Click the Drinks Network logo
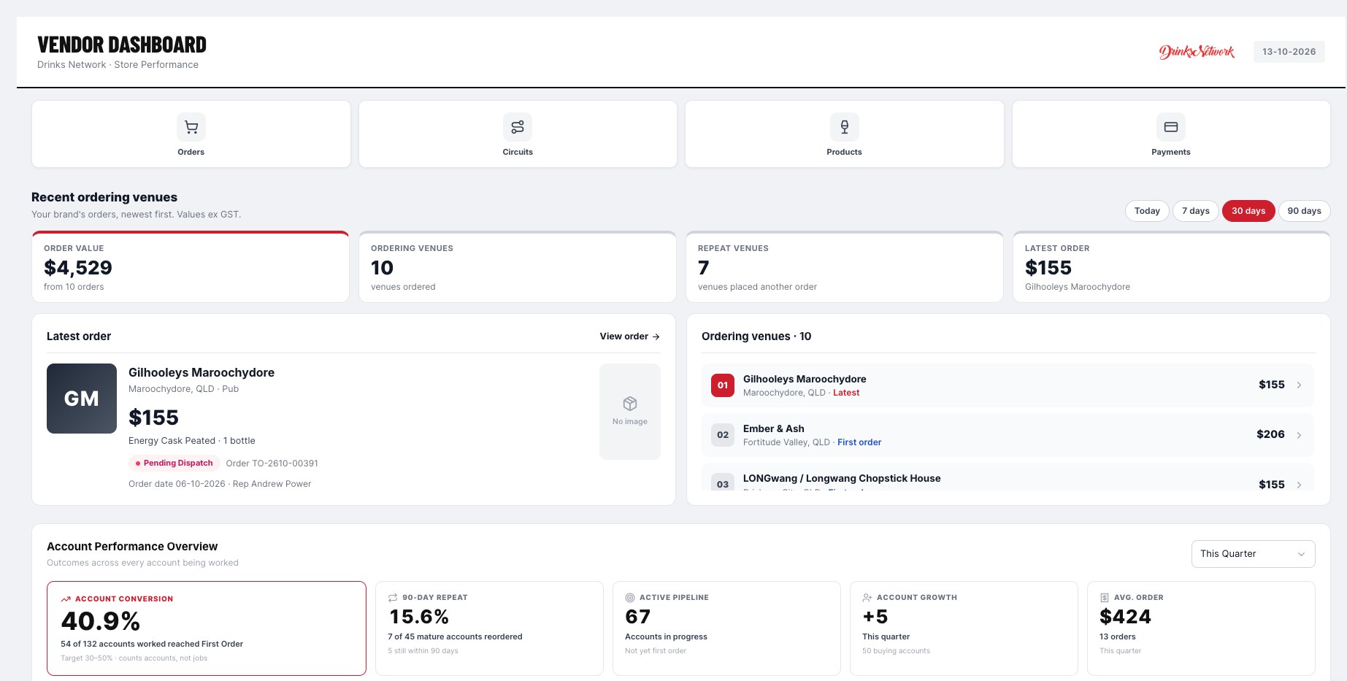This screenshot has width=1347, height=681. point(1197,51)
